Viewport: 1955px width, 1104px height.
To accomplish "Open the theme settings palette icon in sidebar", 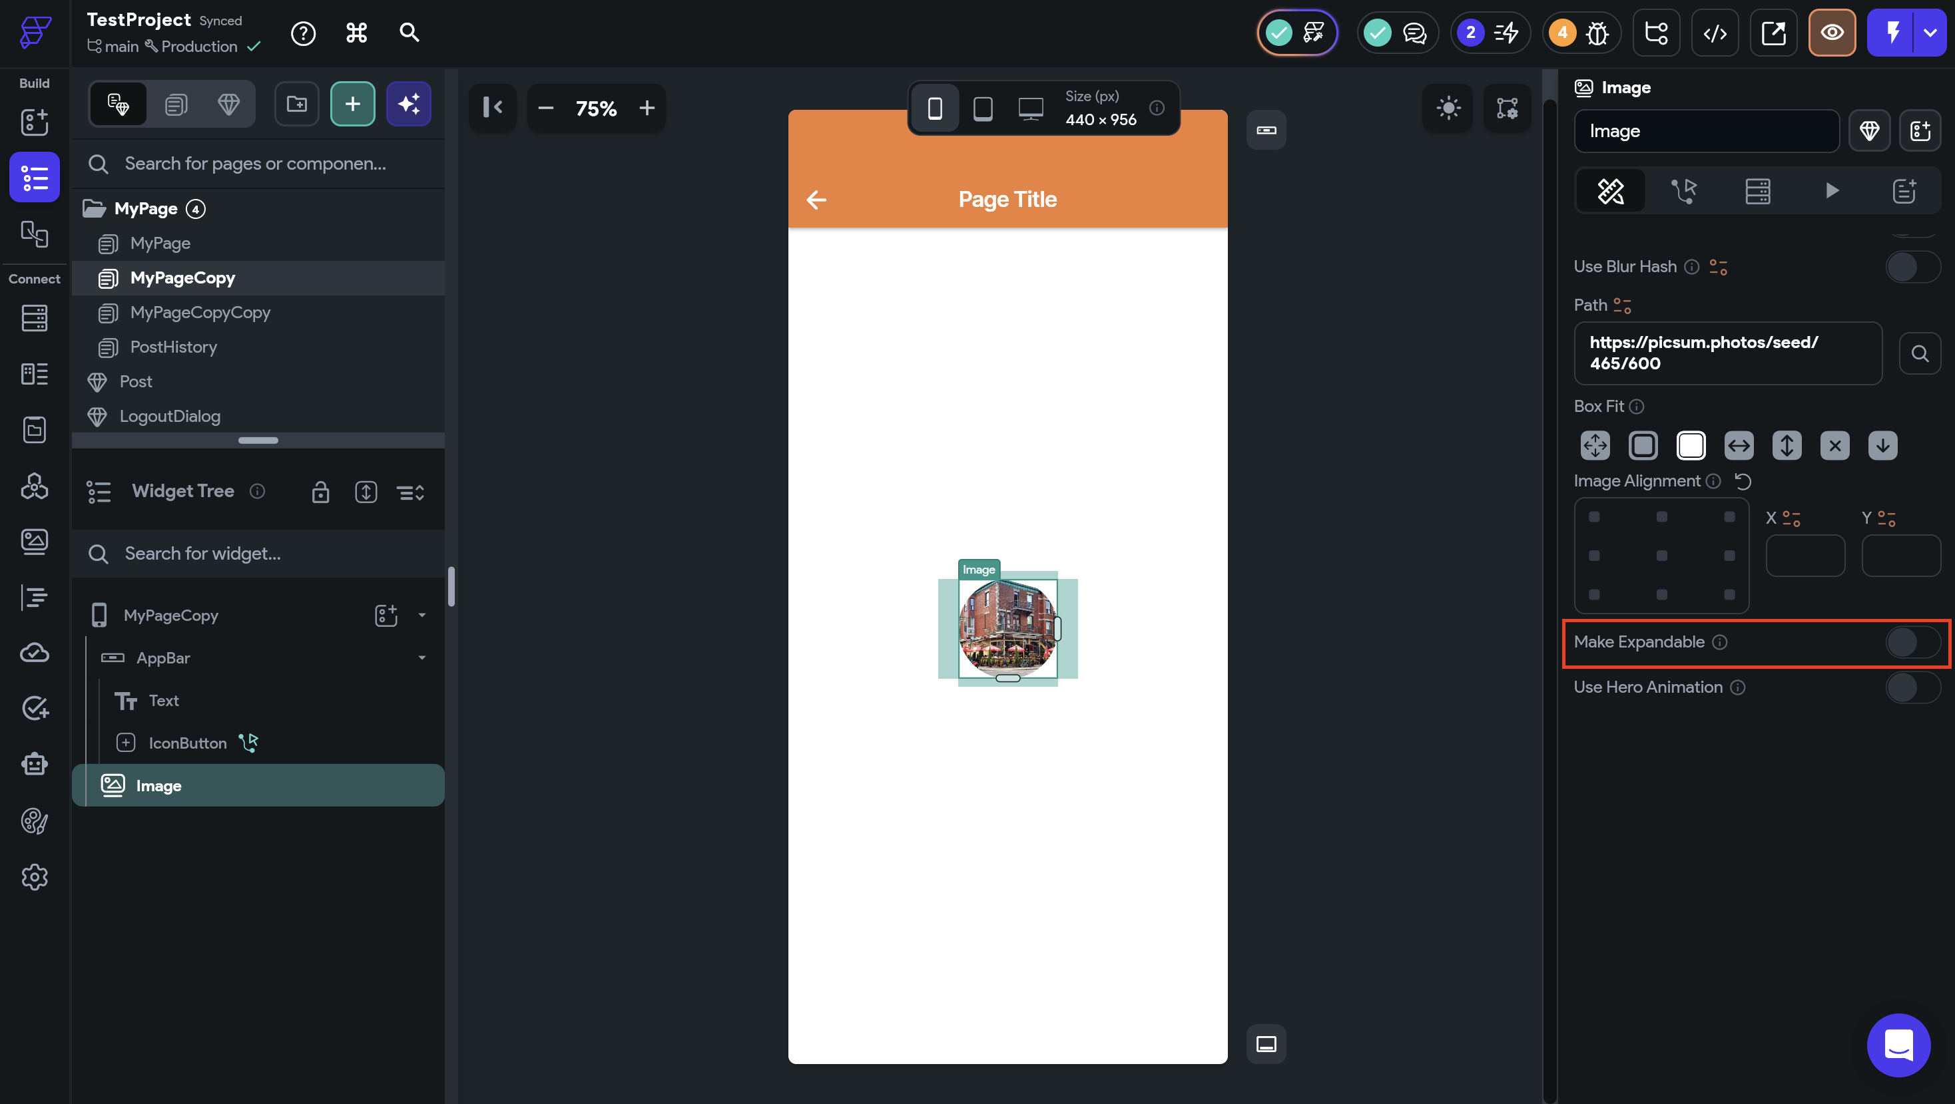I will pos(34,821).
